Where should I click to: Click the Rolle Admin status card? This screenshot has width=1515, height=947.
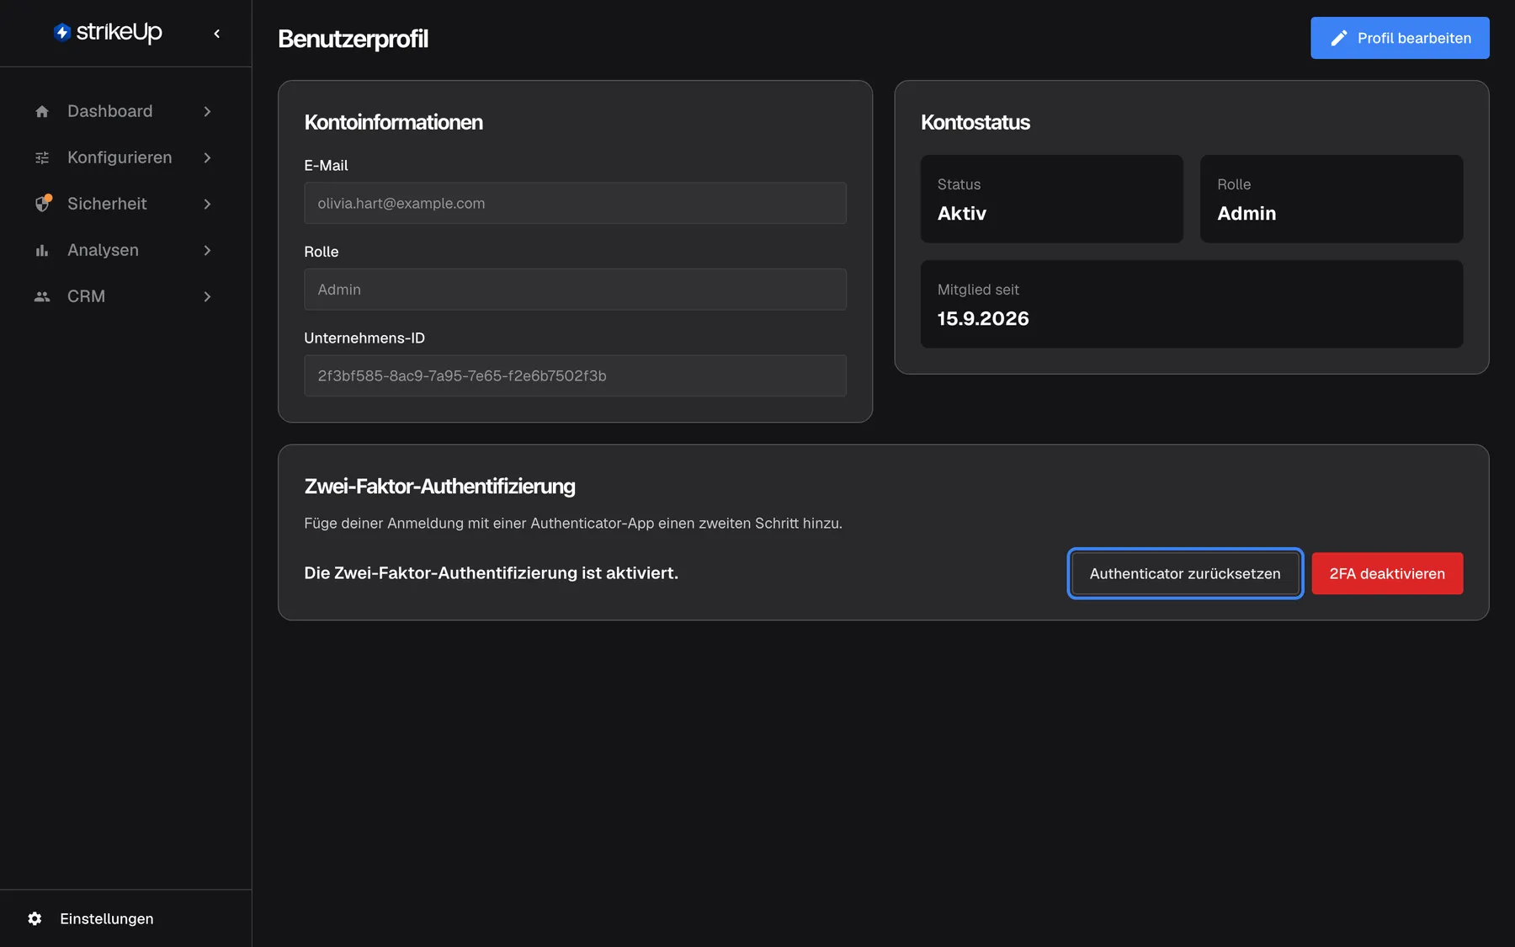click(x=1332, y=199)
